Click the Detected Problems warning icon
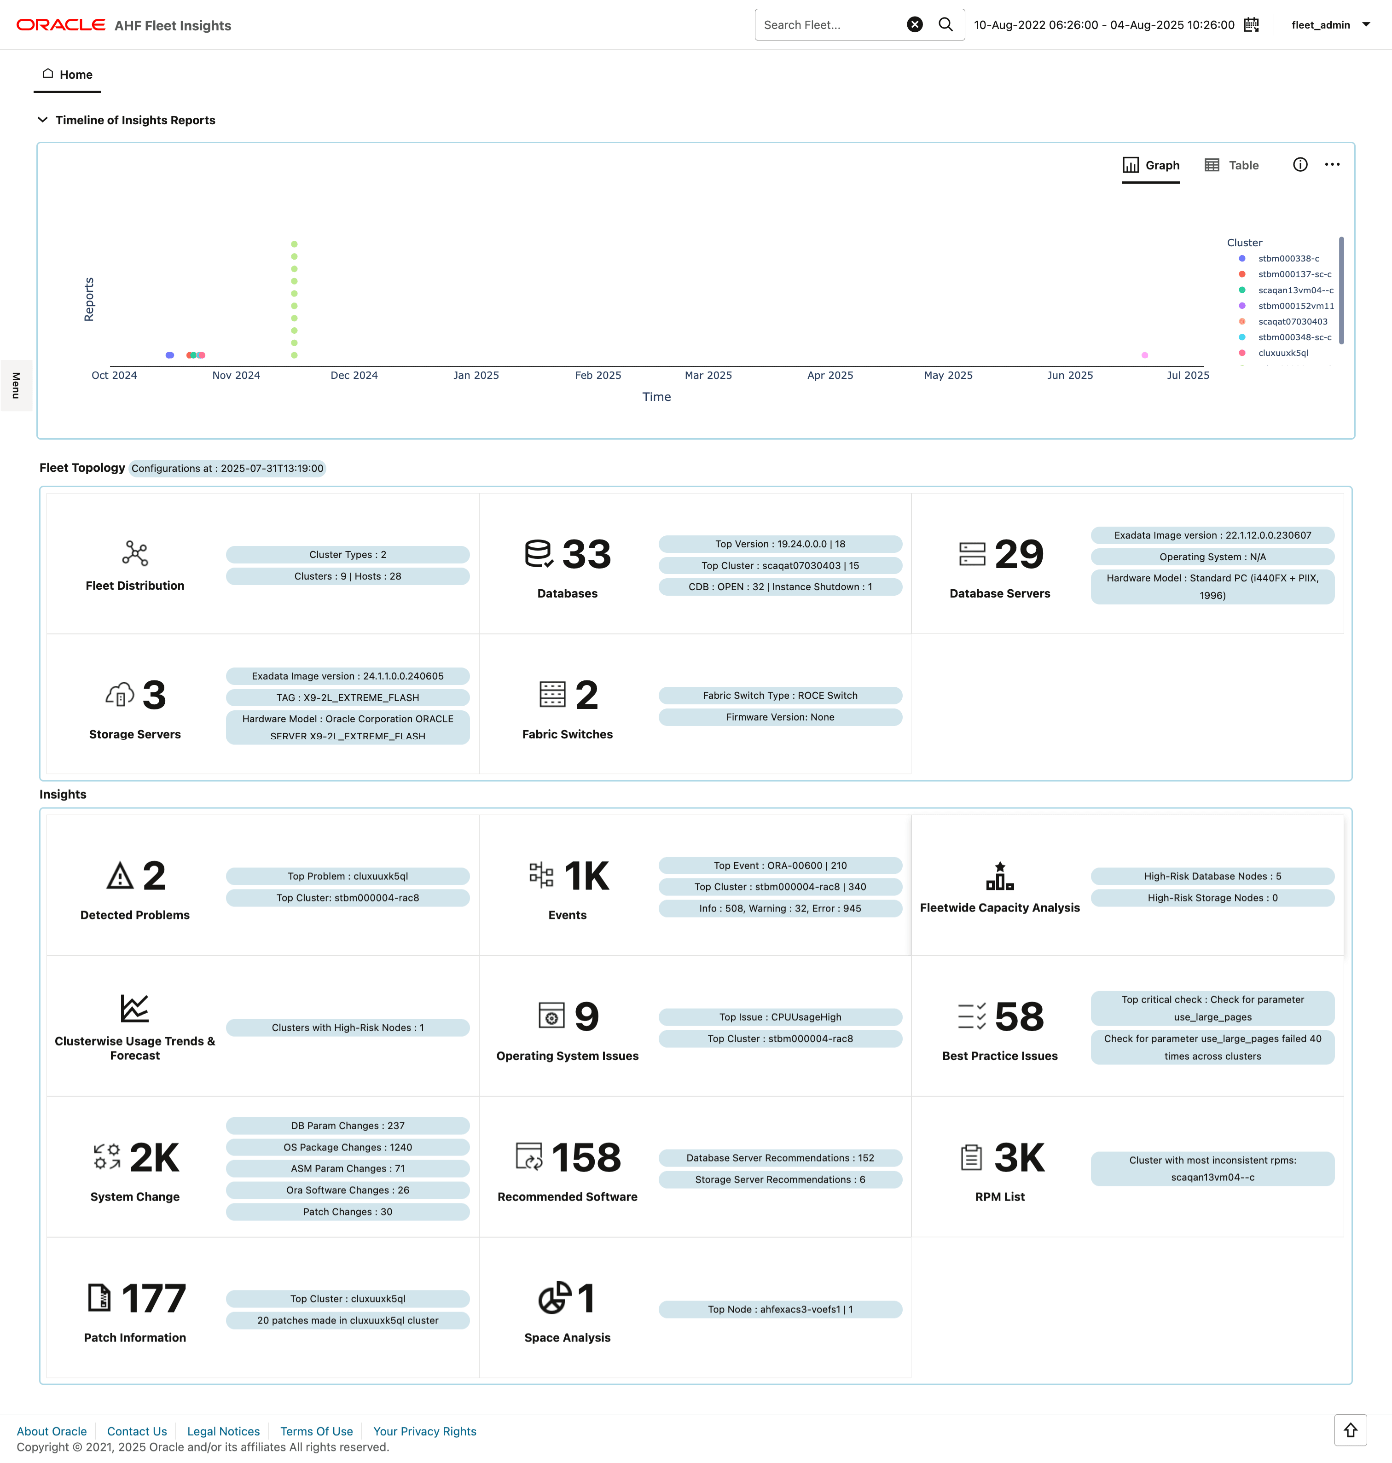The image size is (1392, 1463). click(120, 876)
